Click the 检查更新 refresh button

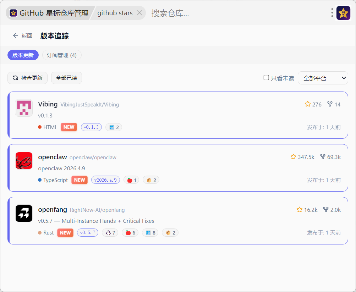tap(27, 78)
